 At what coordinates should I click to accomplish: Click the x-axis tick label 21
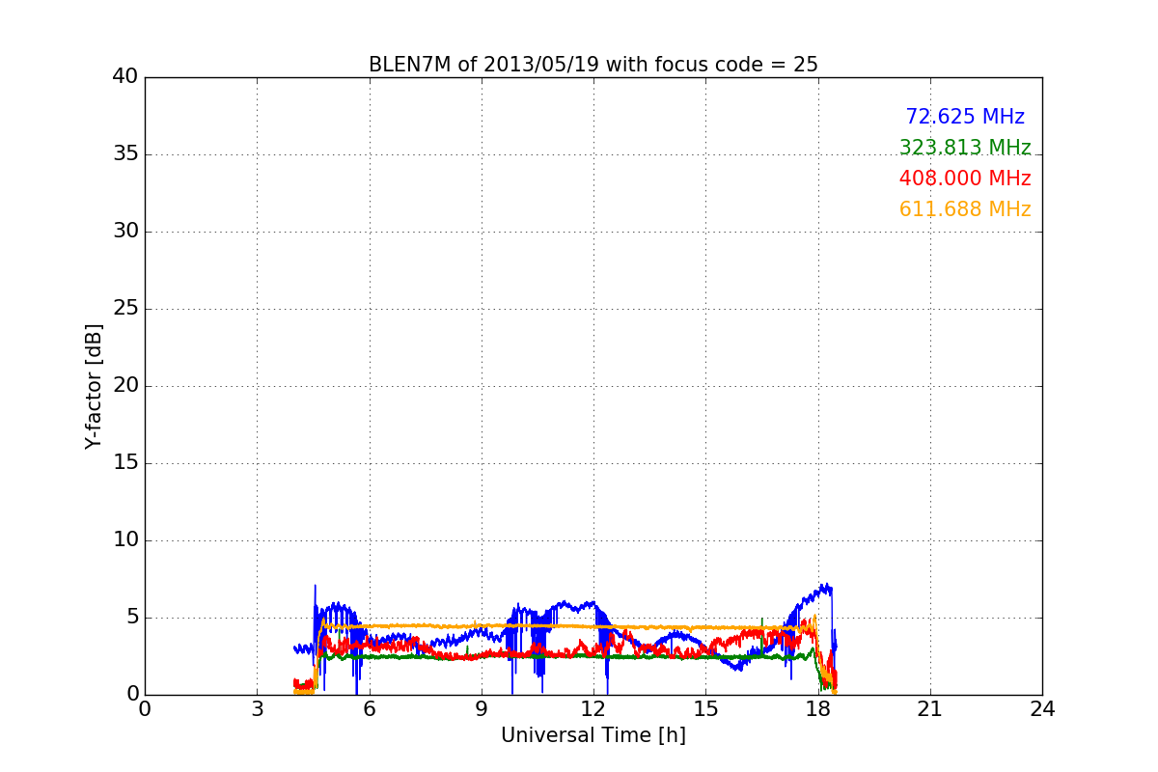coord(930,708)
